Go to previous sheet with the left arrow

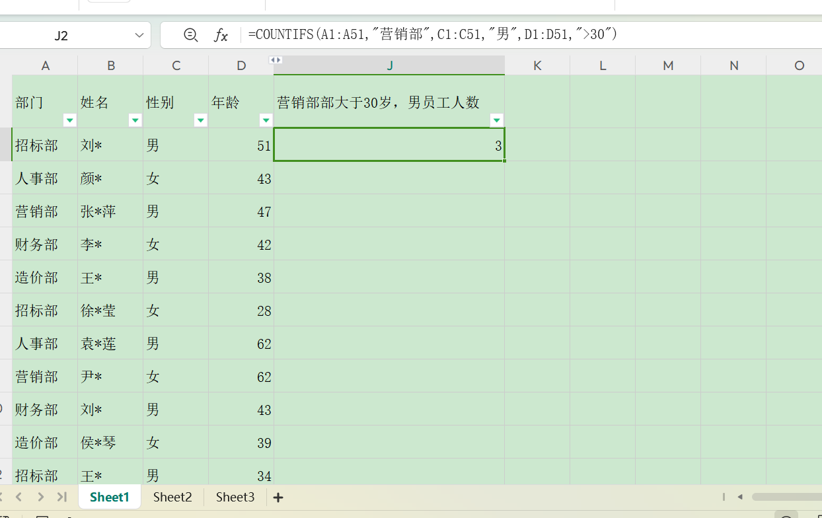point(19,497)
